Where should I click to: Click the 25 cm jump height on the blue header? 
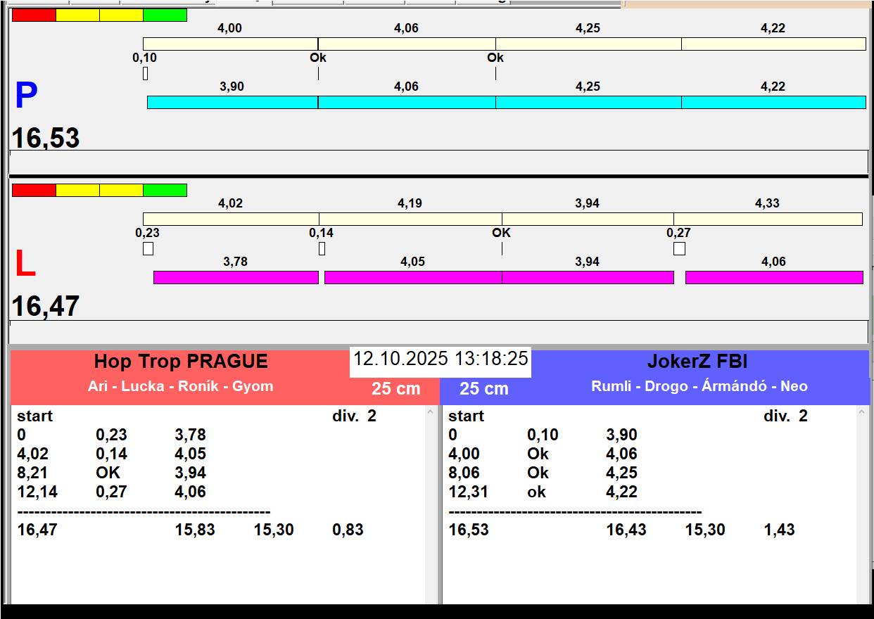coord(484,389)
